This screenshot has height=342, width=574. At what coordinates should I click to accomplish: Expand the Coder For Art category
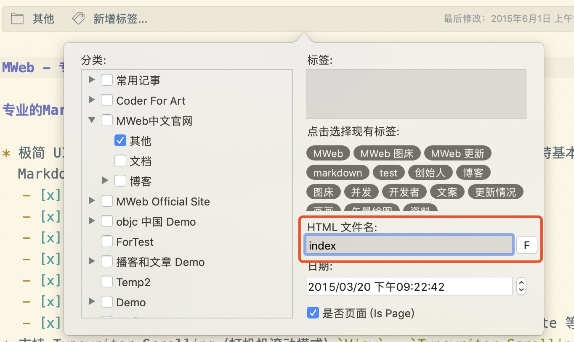[x=92, y=100]
